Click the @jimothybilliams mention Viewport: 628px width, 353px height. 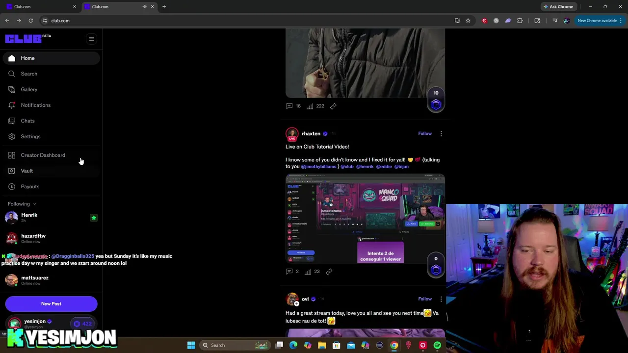[318, 167]
